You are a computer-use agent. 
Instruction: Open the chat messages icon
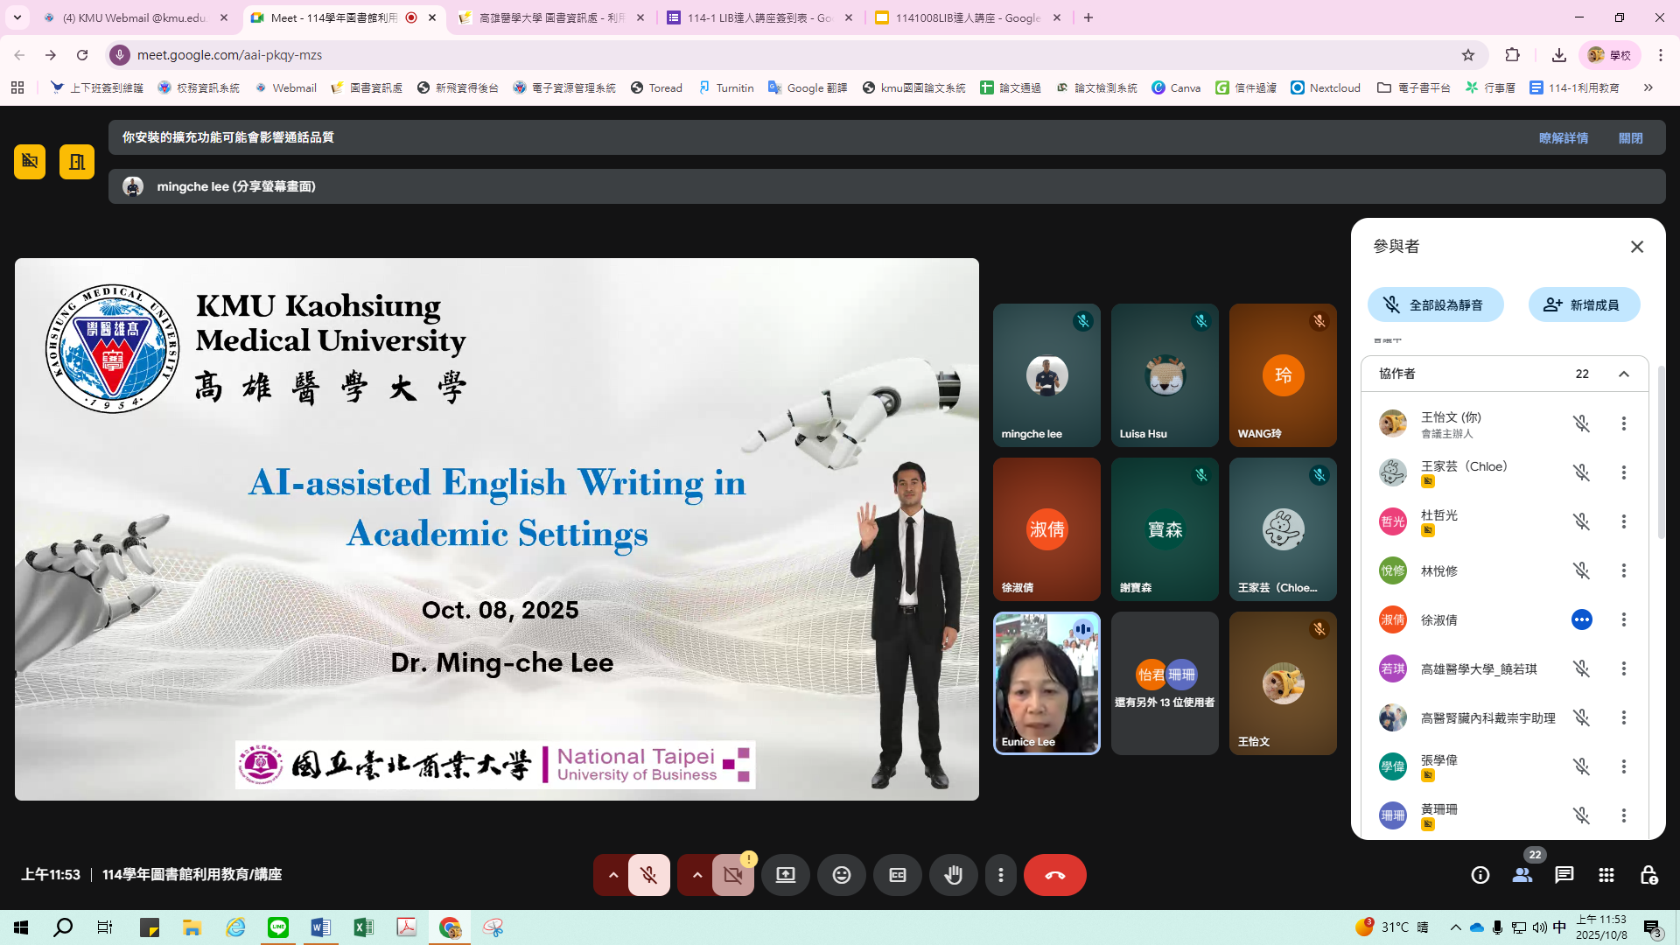tap(1564, 875)
